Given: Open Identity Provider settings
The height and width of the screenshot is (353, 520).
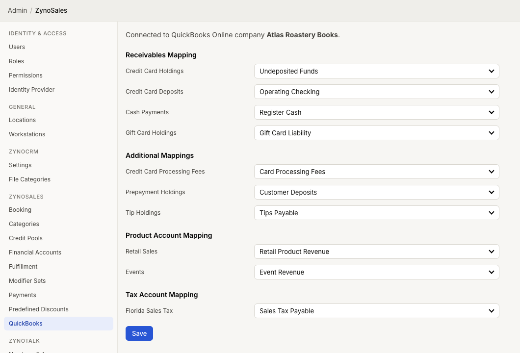Looking at the screenshot, I should [x=31, y=90].
